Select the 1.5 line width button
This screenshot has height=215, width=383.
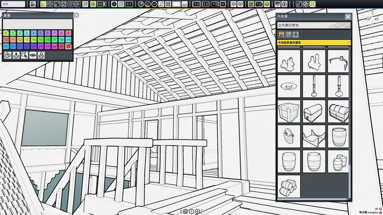click(214, 4)
